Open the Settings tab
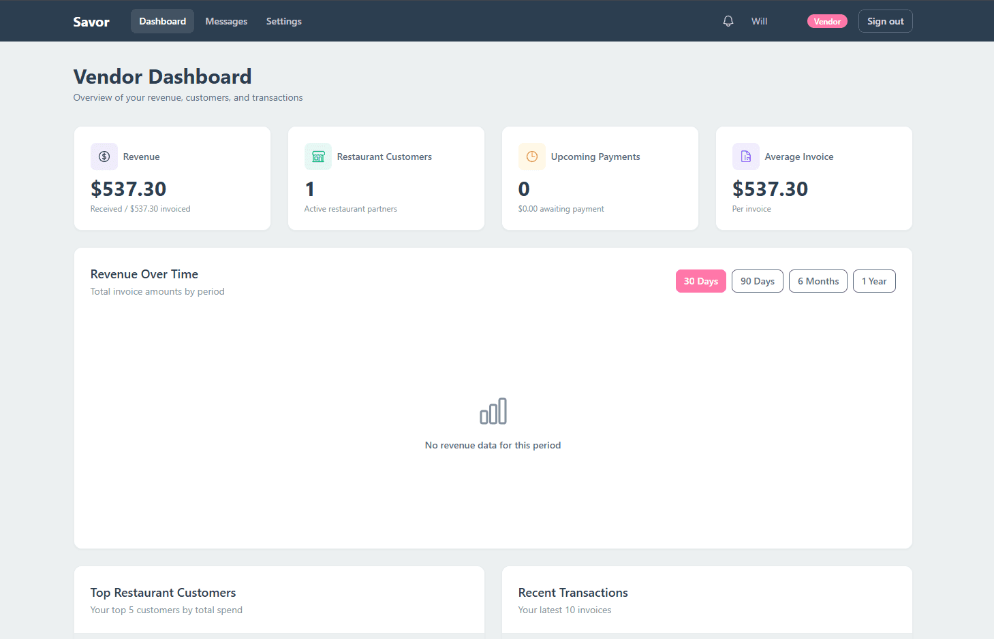The image size is (994, 639). pos(283,21)
